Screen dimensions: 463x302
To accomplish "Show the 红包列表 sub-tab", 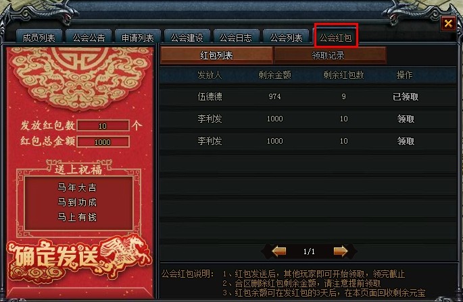I will pyautogui.click(x=216, y=55).
